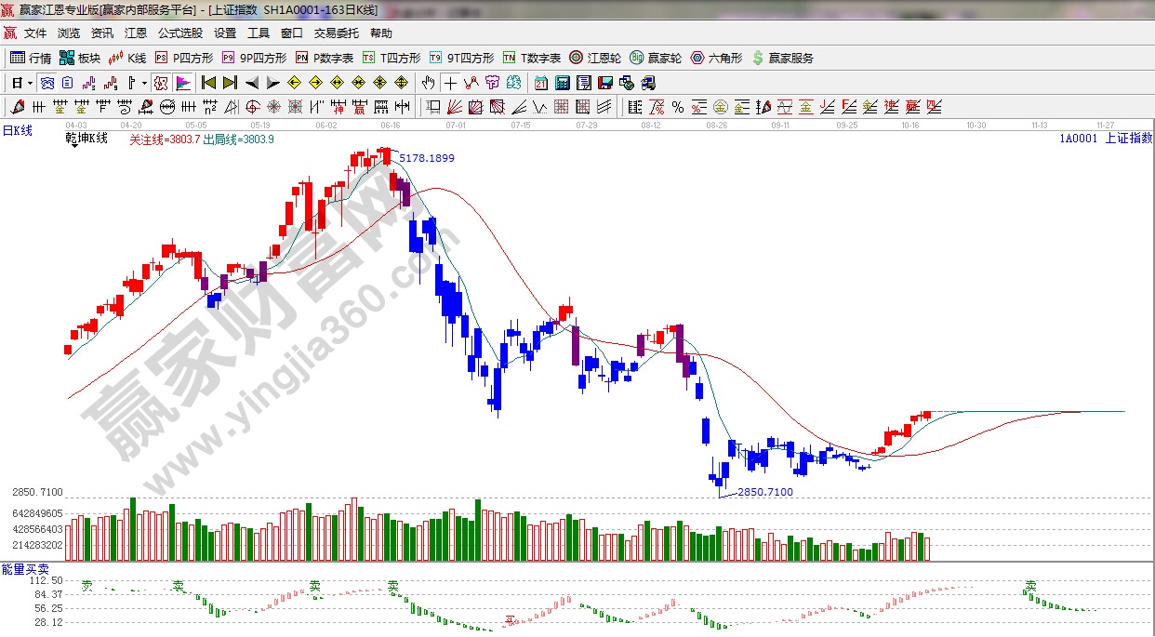
Task: Toggle the 权 adjustment button
Action: (x=161, y=83)
